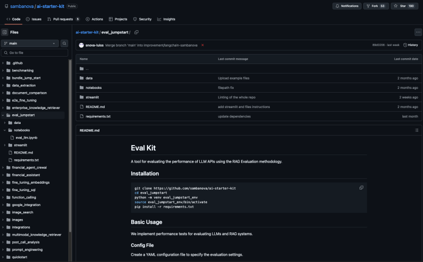Switch to Pull requests tab
Image resolution: width=423 pixels, height=262 pixels.
coord(63,19)
